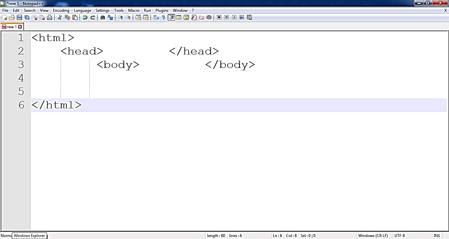
Task: Click the UTF-8 encoding status entry
Action: (400, 236)
